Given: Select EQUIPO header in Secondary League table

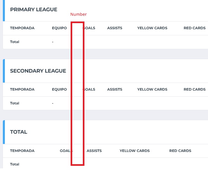Looking at the screenshot, I should pyautogui.click(x=59, y=89).
